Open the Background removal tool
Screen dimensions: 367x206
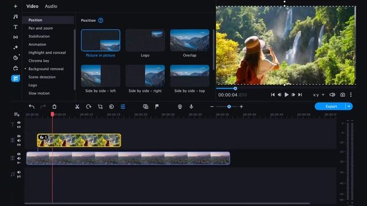pyautogui.click(x=46, y=69)
